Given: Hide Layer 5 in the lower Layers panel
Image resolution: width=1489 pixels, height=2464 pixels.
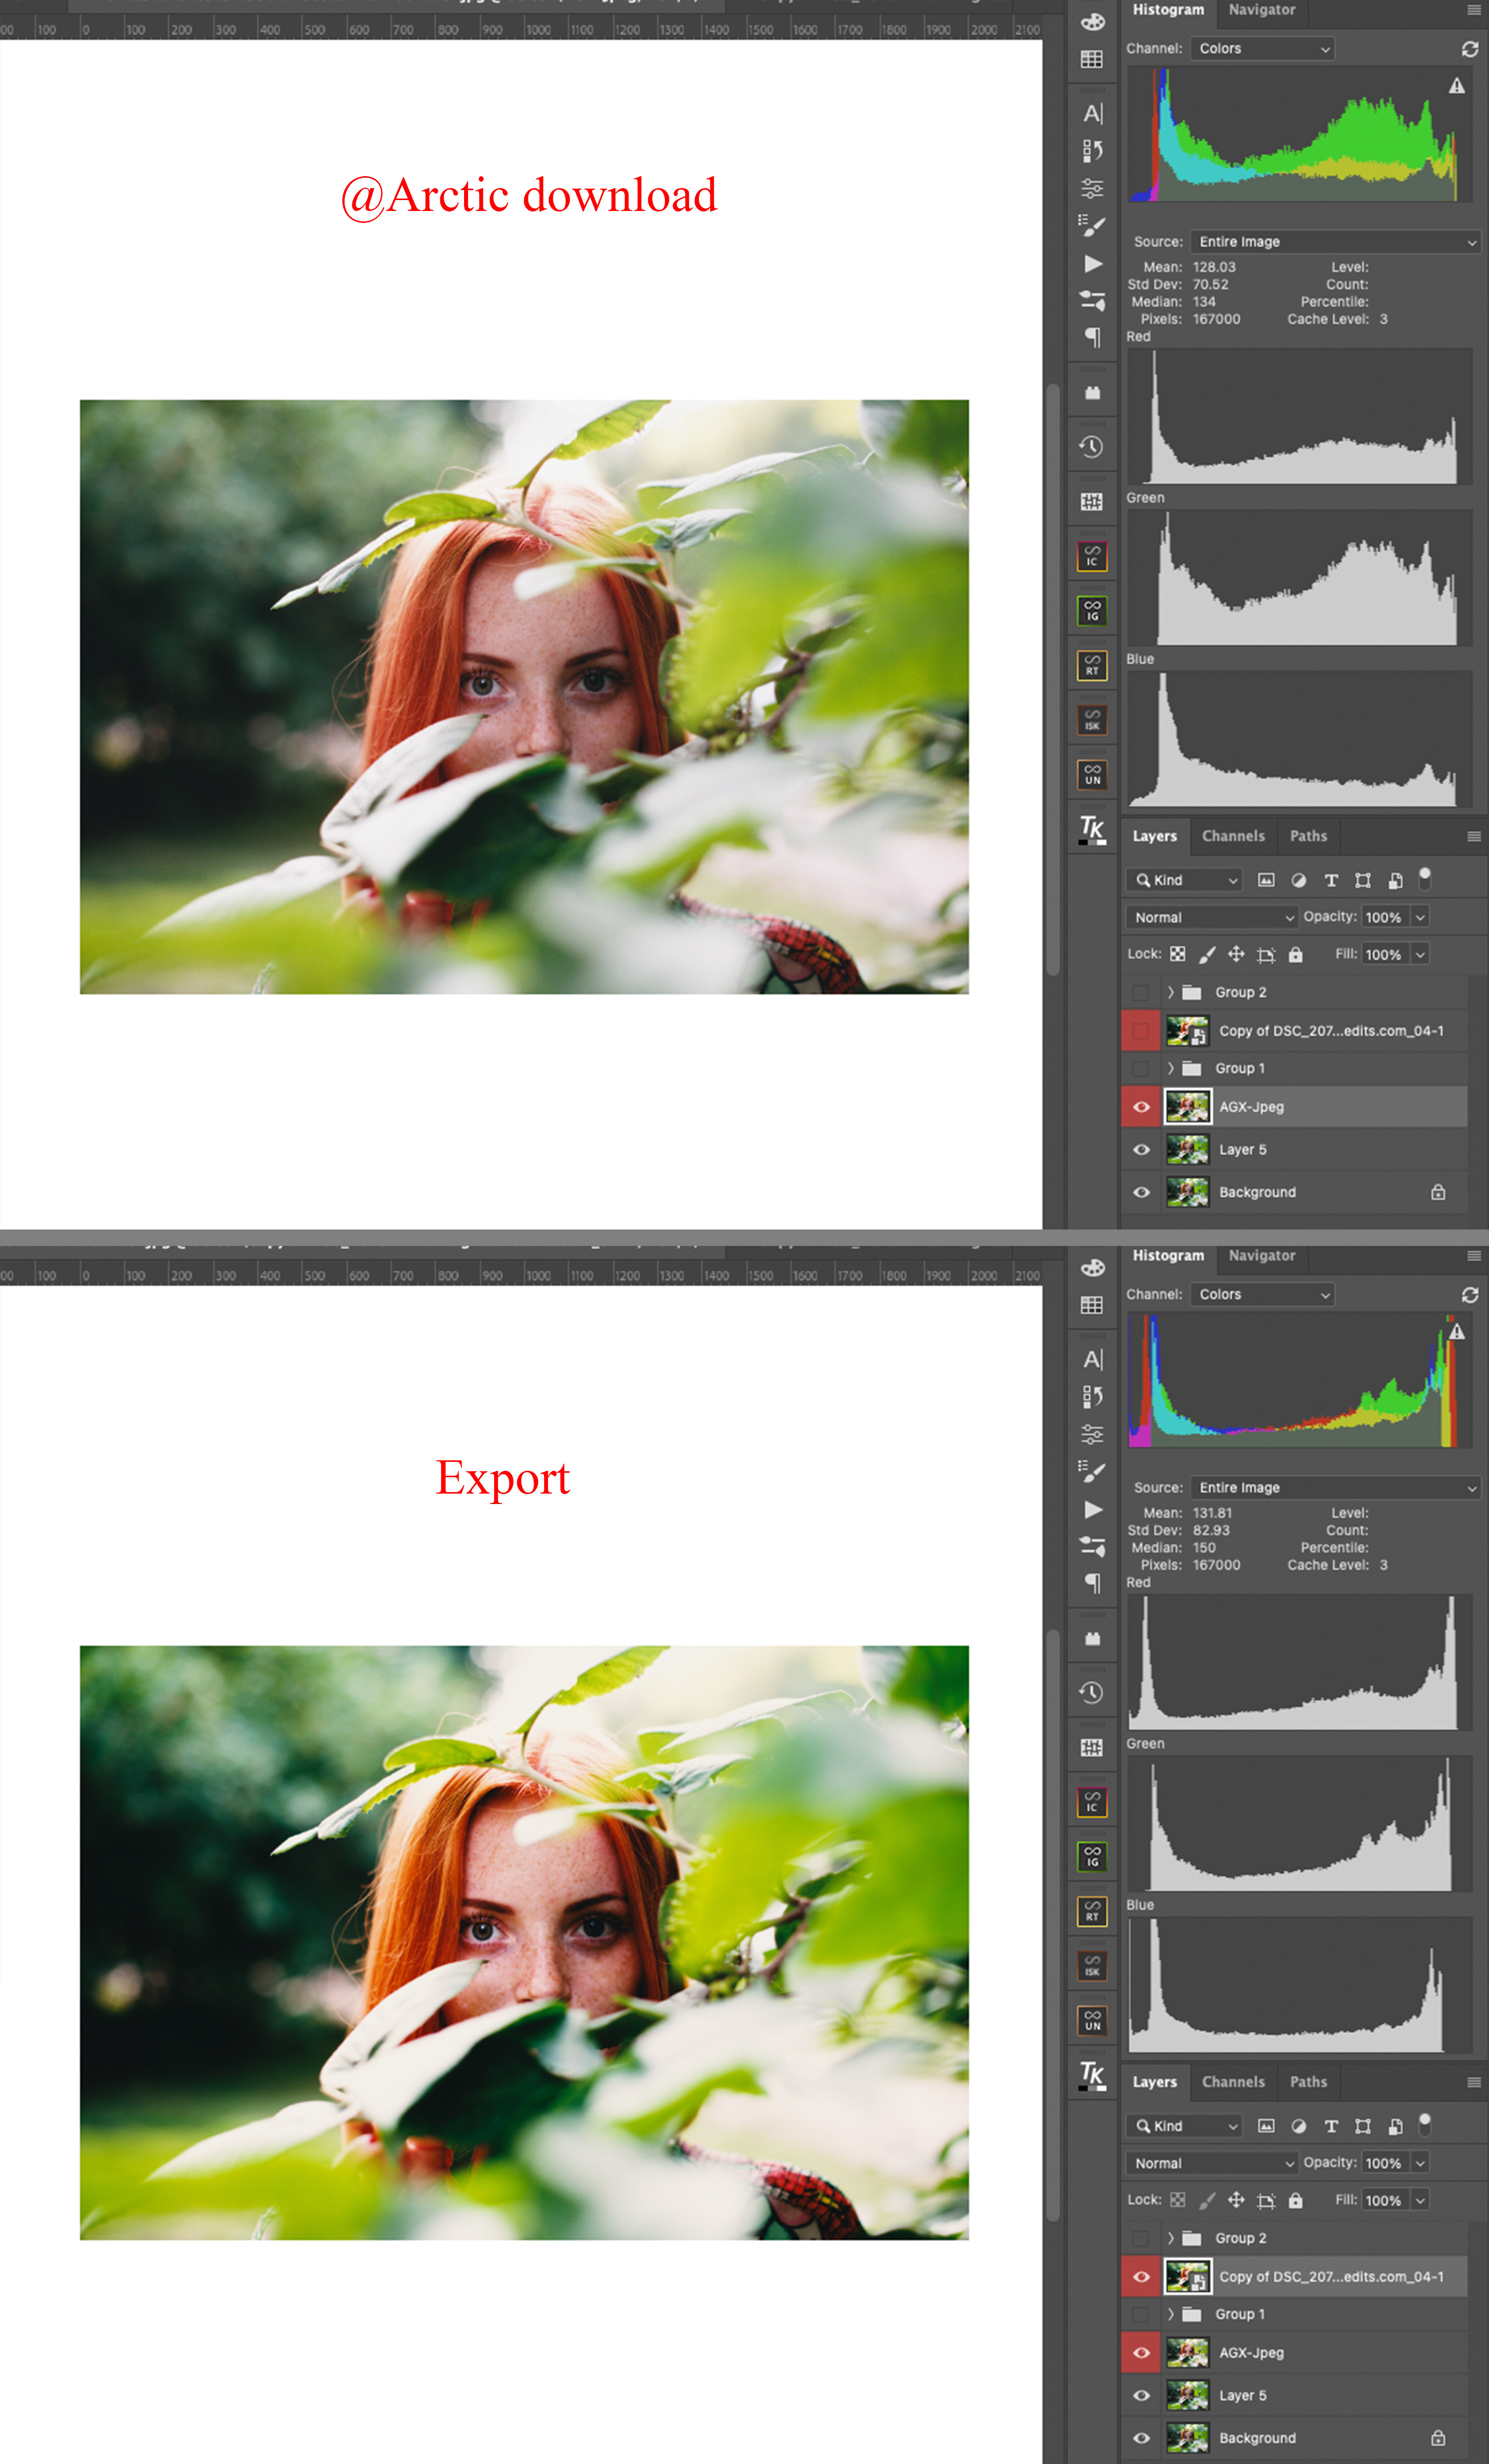Looking at the screenshot, I should (1141, 2395).
